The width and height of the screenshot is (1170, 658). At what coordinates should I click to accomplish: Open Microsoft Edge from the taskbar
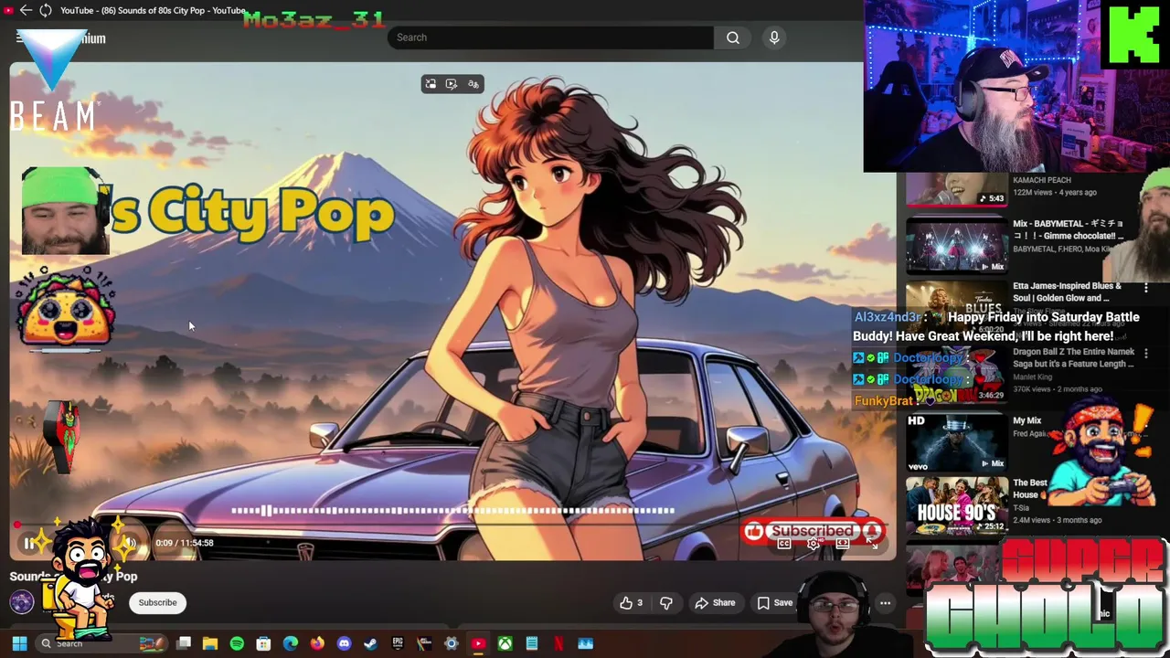click(291, 643)
